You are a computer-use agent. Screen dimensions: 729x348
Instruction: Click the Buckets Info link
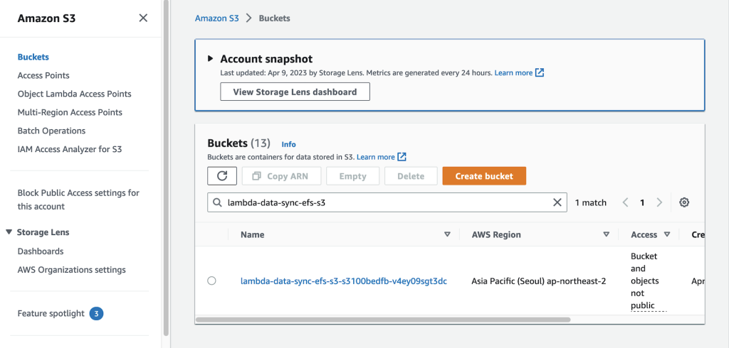coord(288,144)
